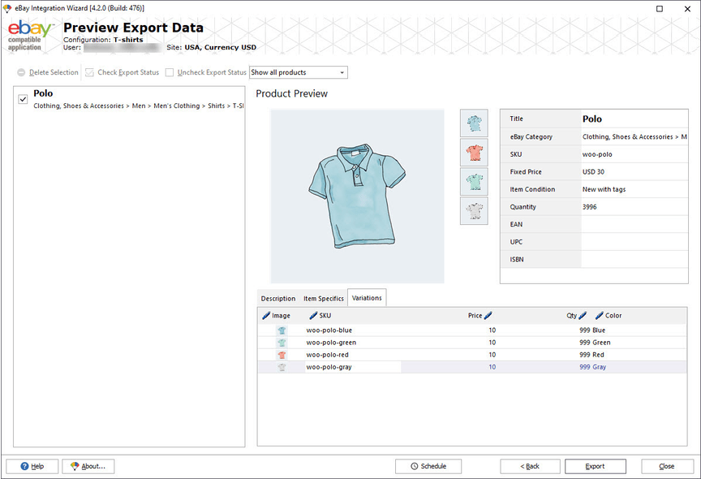Open the Schedule dialog
This screenshot has height=479, width=701.
[x=428, y=466]
